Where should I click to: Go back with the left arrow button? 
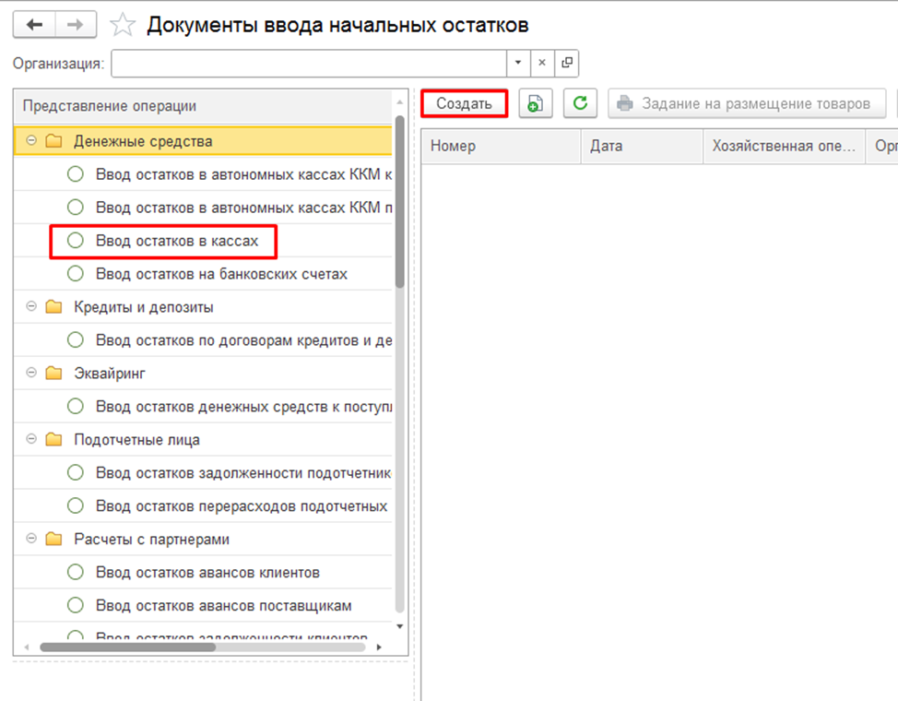tap(34, 25)
